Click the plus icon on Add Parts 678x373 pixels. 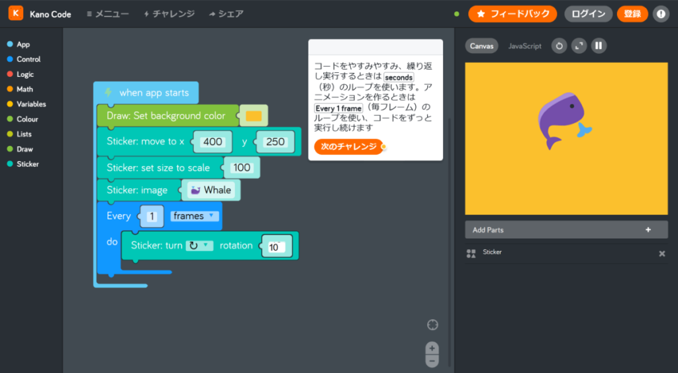point(648,230)
